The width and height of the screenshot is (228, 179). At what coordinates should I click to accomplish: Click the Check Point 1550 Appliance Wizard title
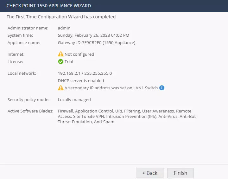pyautogui.click(x=49, y=6)
